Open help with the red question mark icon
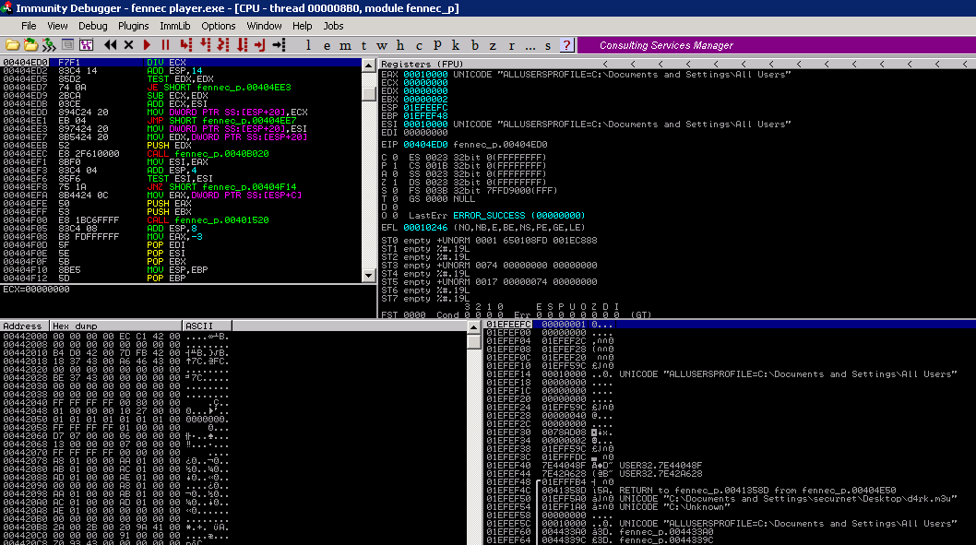 tap(566, 45)
